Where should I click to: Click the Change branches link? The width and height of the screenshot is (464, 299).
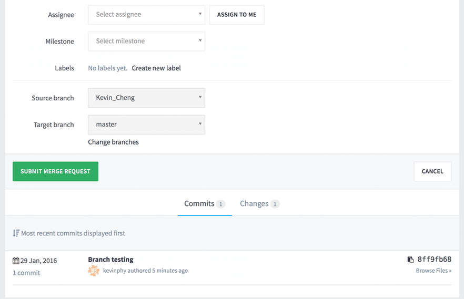click(113, 142)
